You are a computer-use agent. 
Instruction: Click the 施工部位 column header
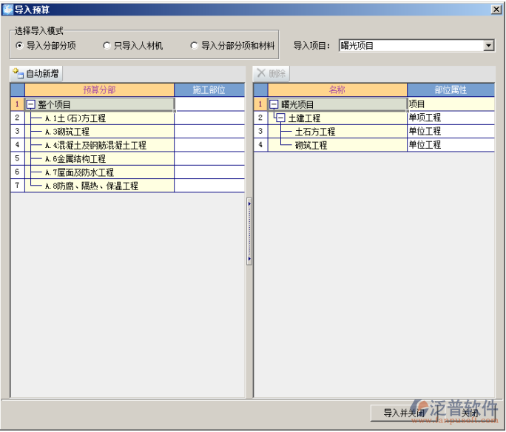[x=209, y=90]
